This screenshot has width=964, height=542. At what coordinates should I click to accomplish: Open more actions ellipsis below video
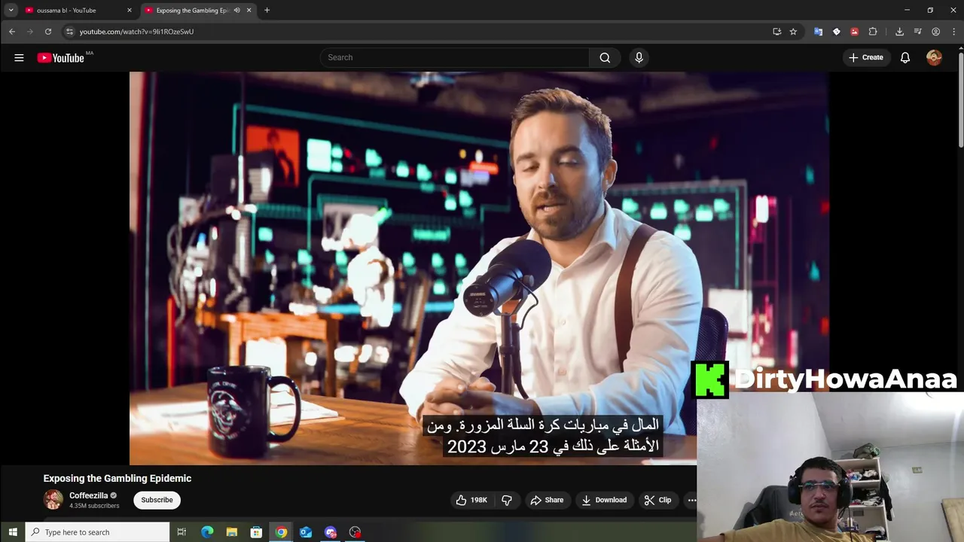click(x=691, y=500)
